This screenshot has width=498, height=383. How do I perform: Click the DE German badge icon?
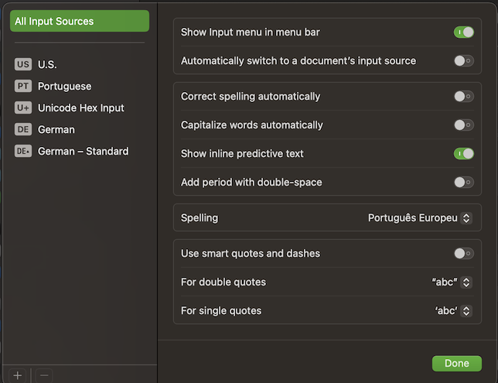point(23,130)
